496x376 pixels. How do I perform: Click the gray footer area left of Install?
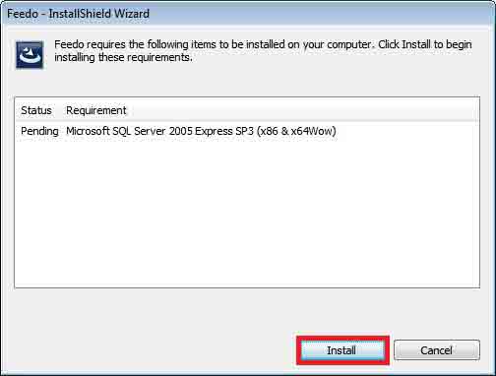point(148,349)
